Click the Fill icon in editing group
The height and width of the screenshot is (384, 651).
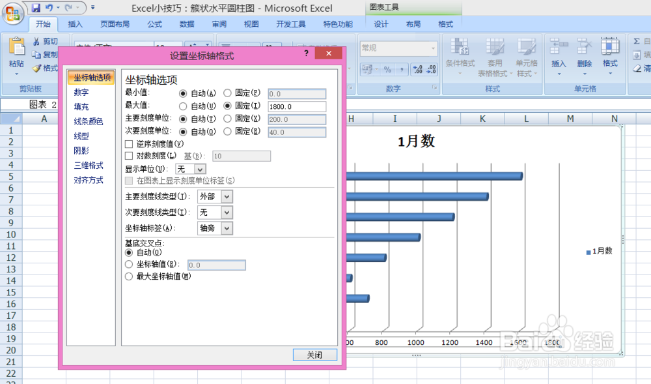pyautogui.click(x=637, y=55)
